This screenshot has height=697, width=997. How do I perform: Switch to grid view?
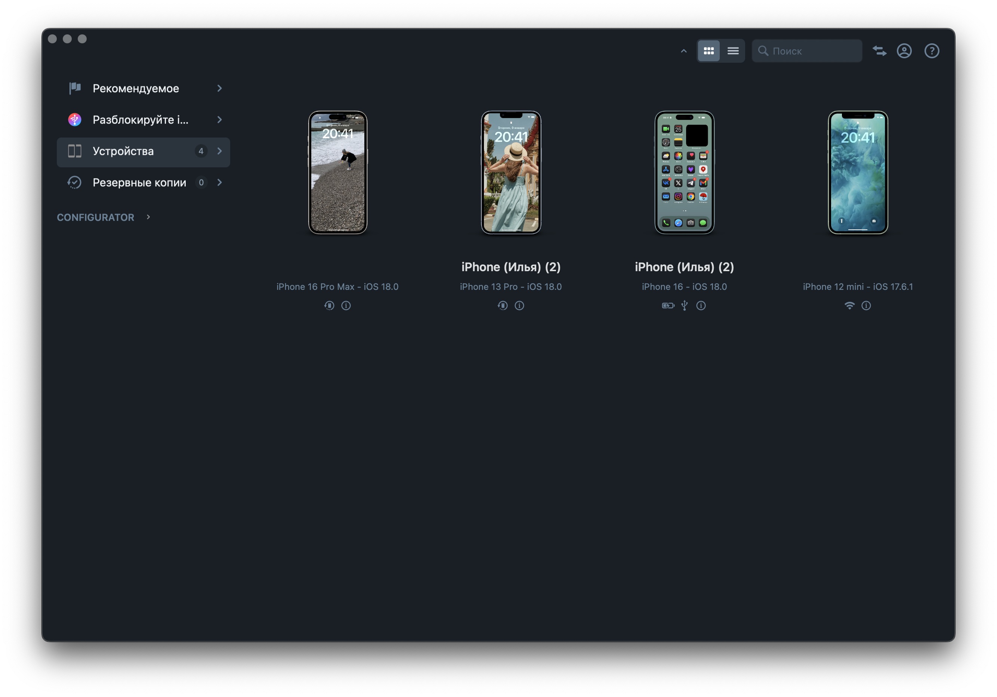coord(708,51)
